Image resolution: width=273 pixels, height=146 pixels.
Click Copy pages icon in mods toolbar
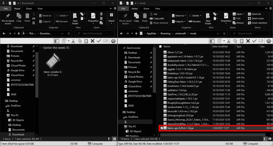[235, 41]
